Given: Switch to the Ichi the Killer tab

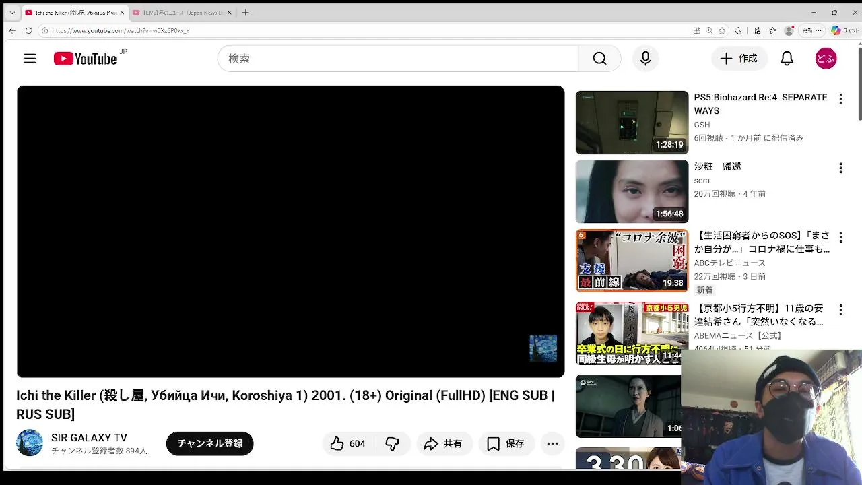Looking at the screenshot, I should point(74,12).
